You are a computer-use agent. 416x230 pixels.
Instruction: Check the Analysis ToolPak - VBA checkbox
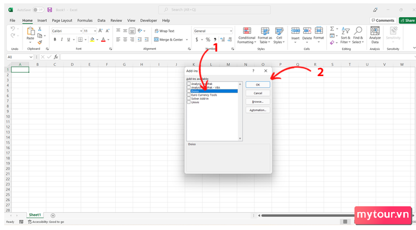pyautogui.click(x=188, y=87)
